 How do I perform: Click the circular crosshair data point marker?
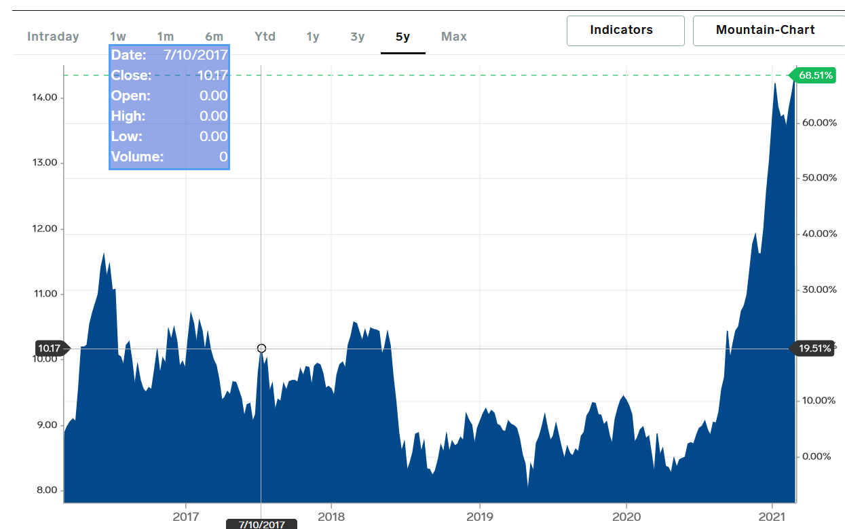click(261, 349)
